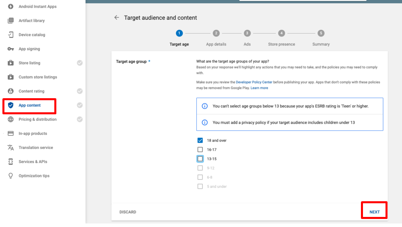Open the Developer Policy Center link
Image resolution: width=402 pixels, height=227 pixels.
(255, 82)
